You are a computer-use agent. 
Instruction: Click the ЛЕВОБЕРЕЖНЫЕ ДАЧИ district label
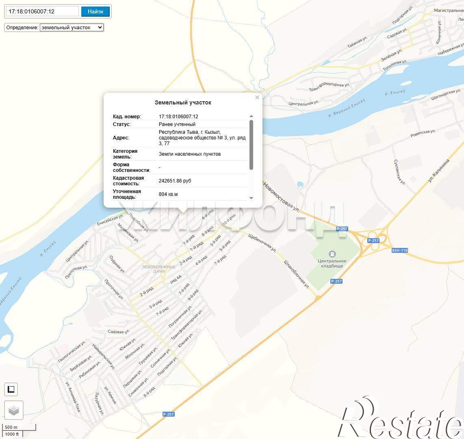[x=159, y=269]
